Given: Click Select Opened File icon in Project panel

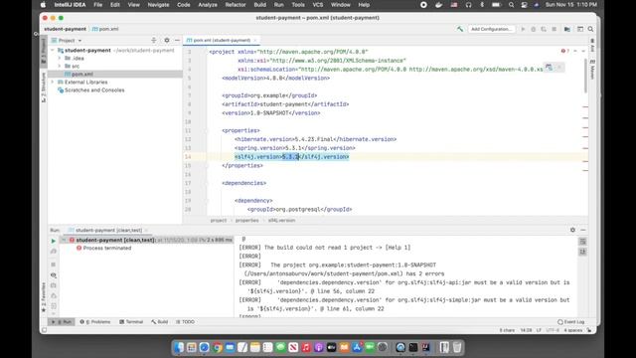Looking at the screenshot, I should pos(154,40).
